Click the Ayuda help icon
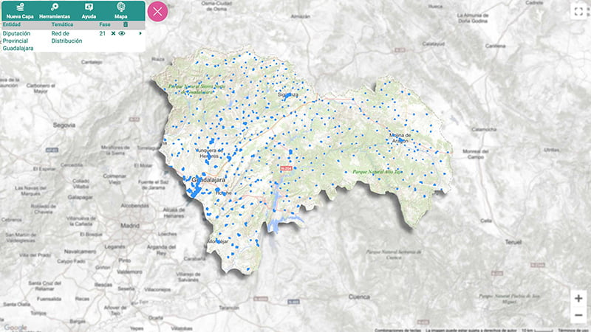Screen dimensions: 591x332 click(89, 7)
